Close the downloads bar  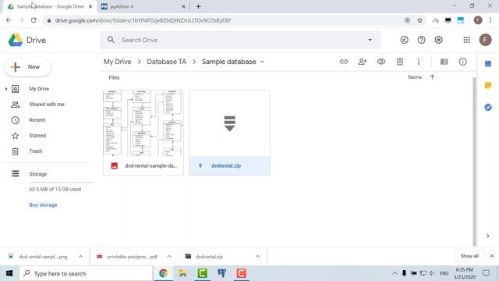[x=492, y=256]
